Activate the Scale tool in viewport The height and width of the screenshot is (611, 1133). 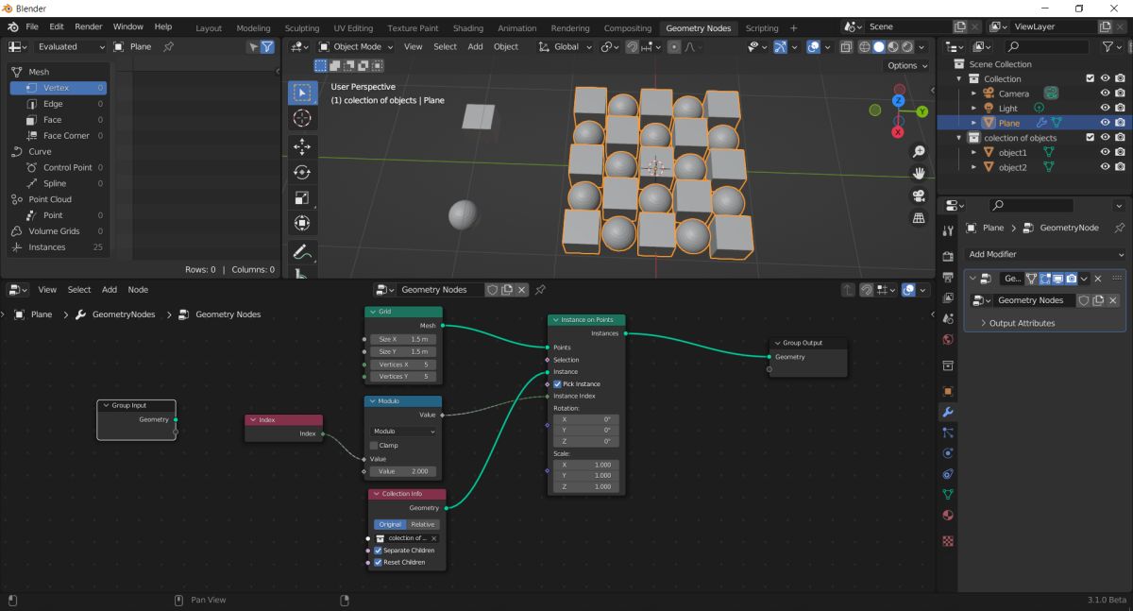[x=302, y=197]
